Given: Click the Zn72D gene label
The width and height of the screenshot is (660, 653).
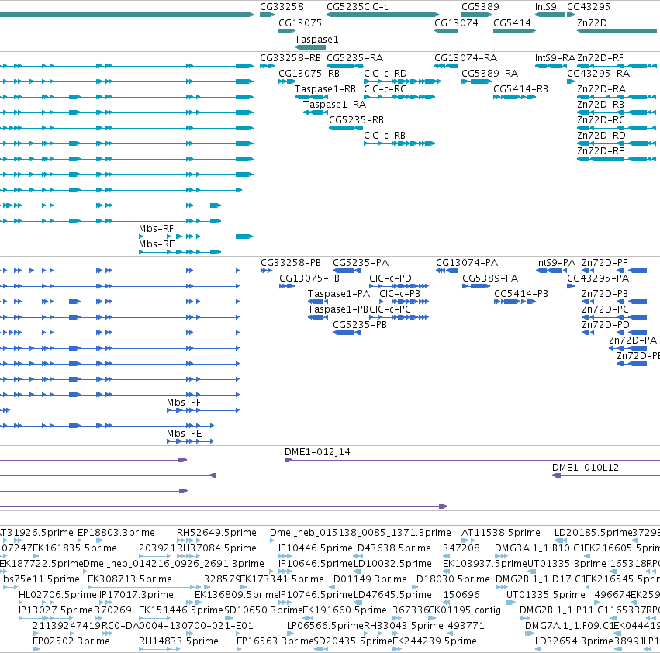Looking at the screenshot, I should click(592, 23).
